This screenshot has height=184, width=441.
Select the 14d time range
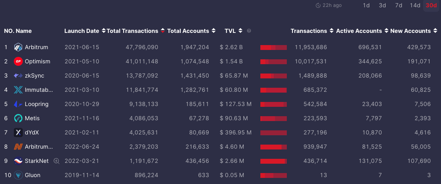coord(415,5)
